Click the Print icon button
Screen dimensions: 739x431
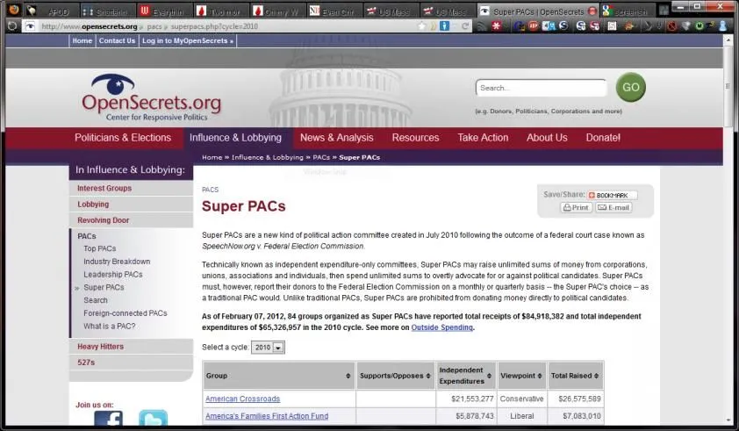(577, 208)
